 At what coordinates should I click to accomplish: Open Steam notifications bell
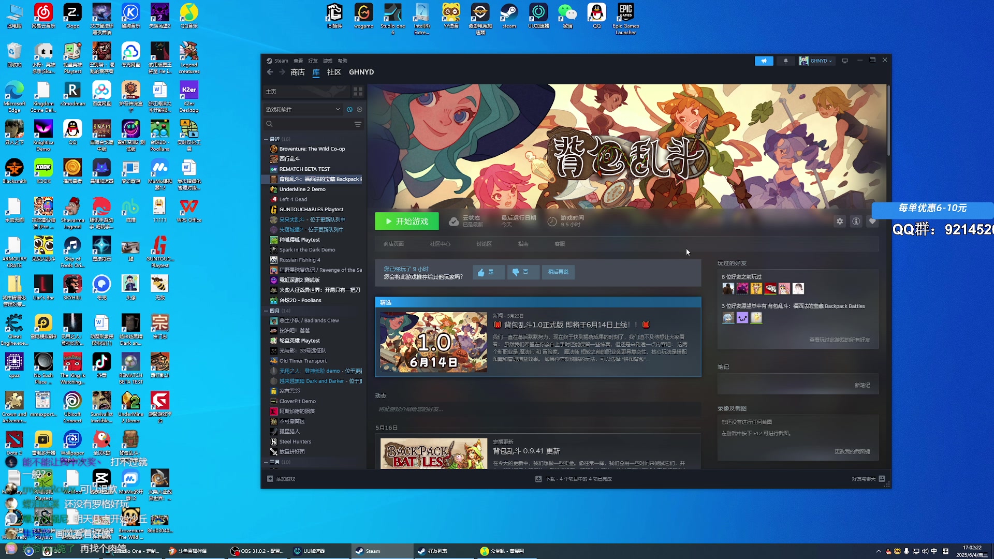785,61
